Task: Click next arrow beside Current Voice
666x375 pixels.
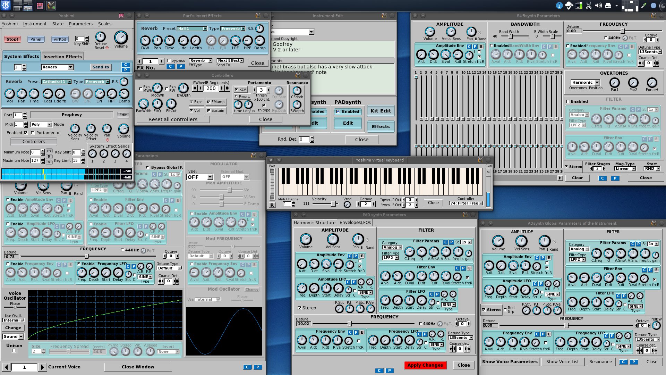Action: coord(42,367)
